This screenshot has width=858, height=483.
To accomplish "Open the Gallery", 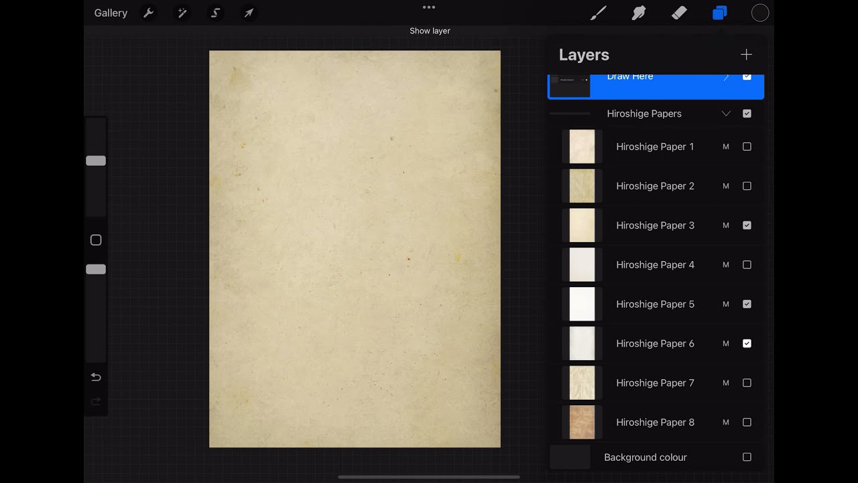I will (111, 13).
